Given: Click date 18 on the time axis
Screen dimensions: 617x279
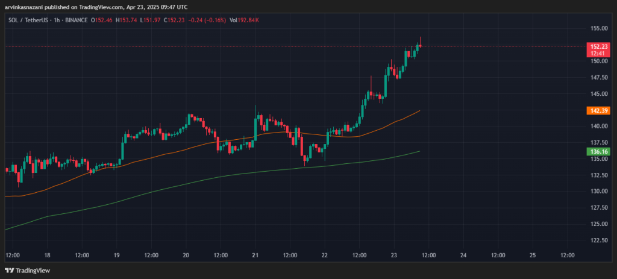Looking at the screenshot, I should [x=47, y=255].
